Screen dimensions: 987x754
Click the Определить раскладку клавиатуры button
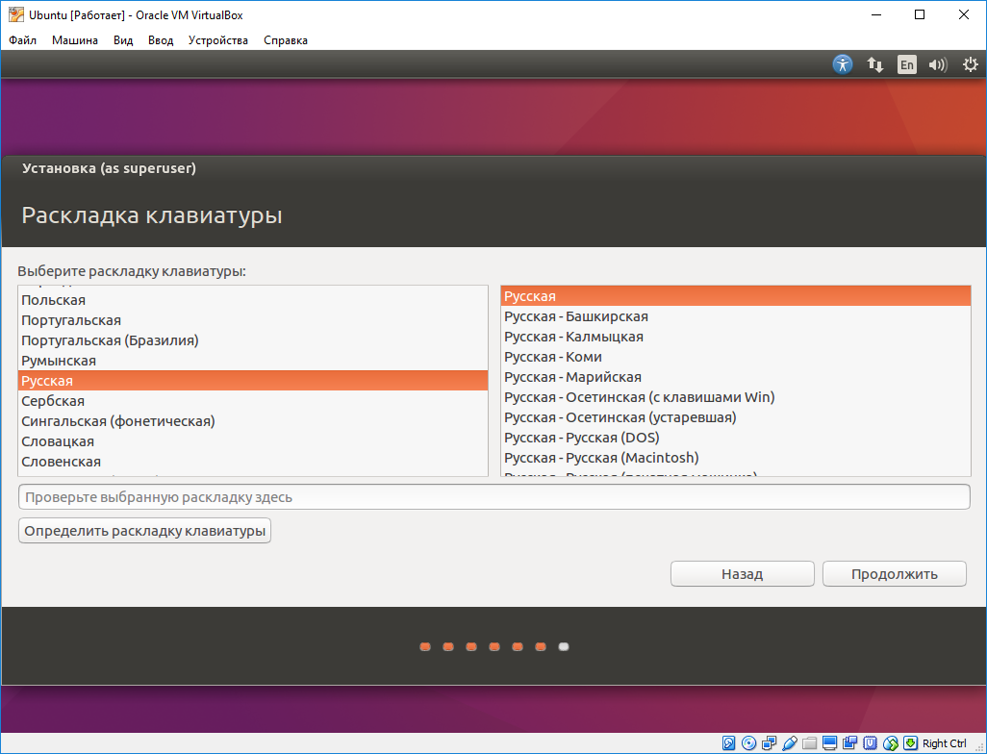pos(144,531)
